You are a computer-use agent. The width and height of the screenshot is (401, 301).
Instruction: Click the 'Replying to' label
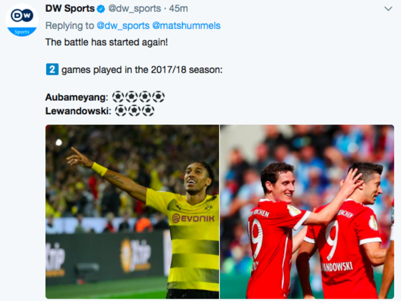(x=70, y=26)
